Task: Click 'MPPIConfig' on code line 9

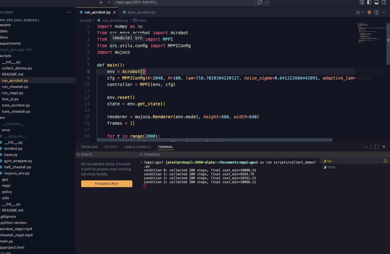Action: click(x=133, y=78)
